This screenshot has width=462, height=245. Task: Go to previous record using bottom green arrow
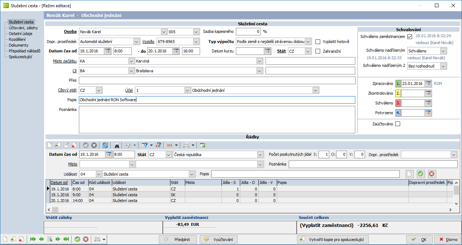[x=41, y=239]
